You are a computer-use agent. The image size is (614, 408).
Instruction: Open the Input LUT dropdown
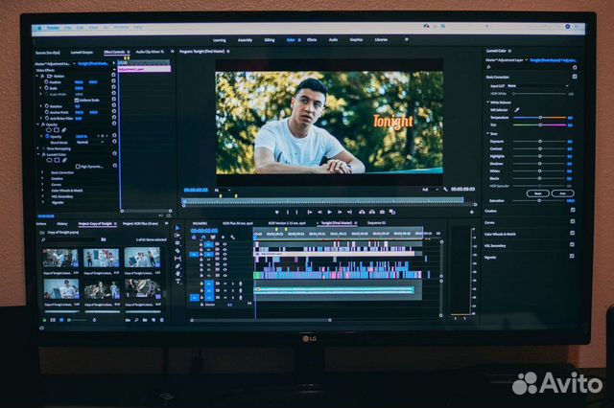tap(537, 86)
